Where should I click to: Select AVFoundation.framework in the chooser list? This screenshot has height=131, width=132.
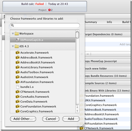[43, 82]
